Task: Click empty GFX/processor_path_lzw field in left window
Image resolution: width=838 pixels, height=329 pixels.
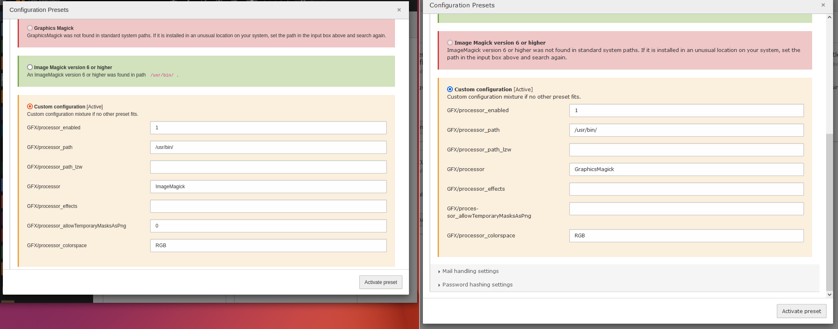Action: 268,167
